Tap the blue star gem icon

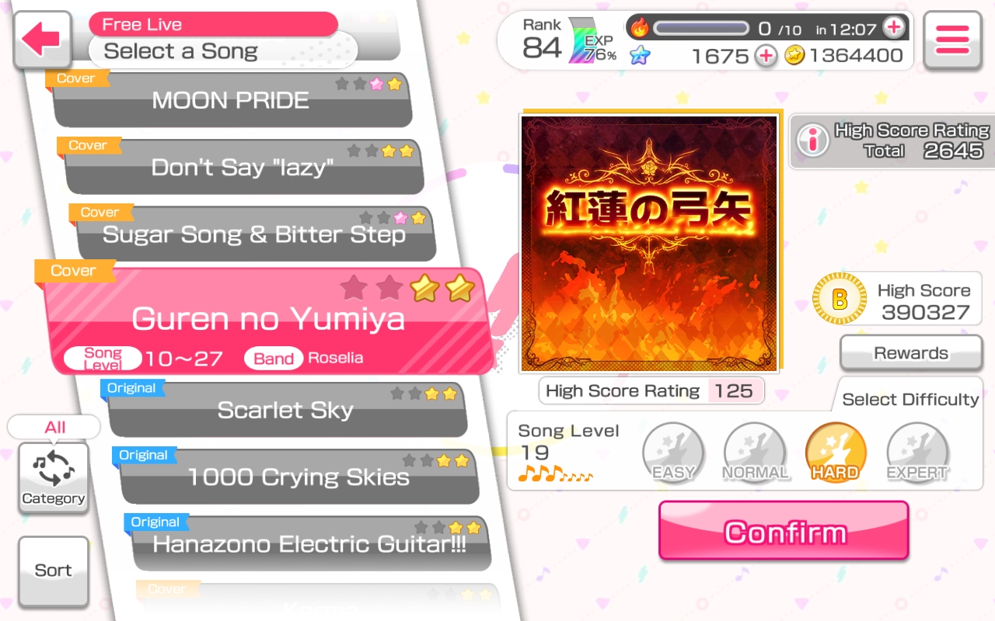click(640, 56)
